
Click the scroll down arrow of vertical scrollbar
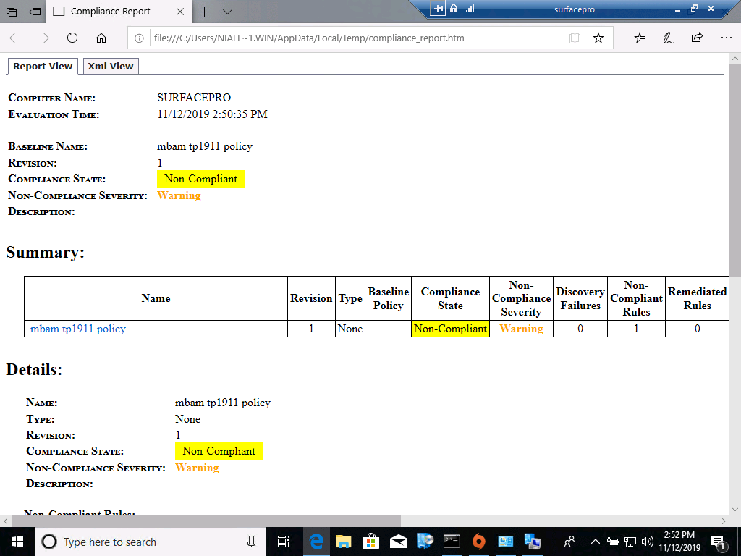coord(735,510)
